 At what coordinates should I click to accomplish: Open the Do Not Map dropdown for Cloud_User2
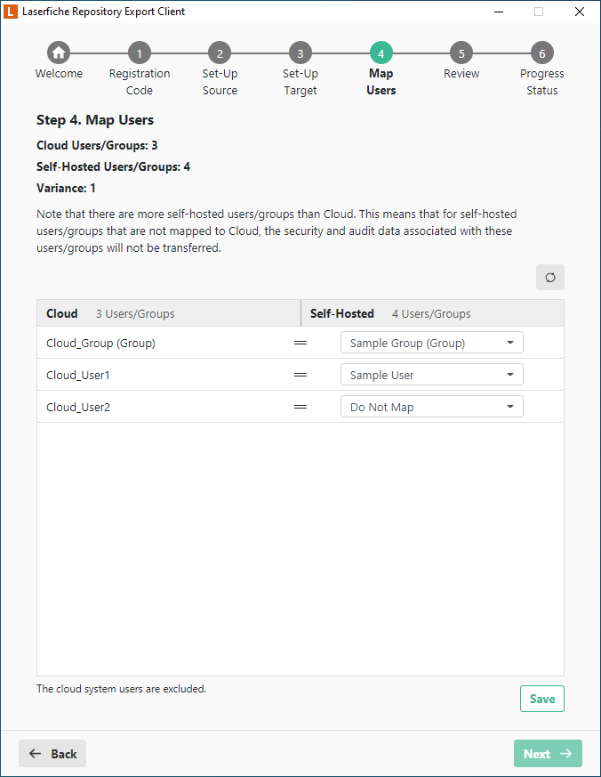coord(431,407)
